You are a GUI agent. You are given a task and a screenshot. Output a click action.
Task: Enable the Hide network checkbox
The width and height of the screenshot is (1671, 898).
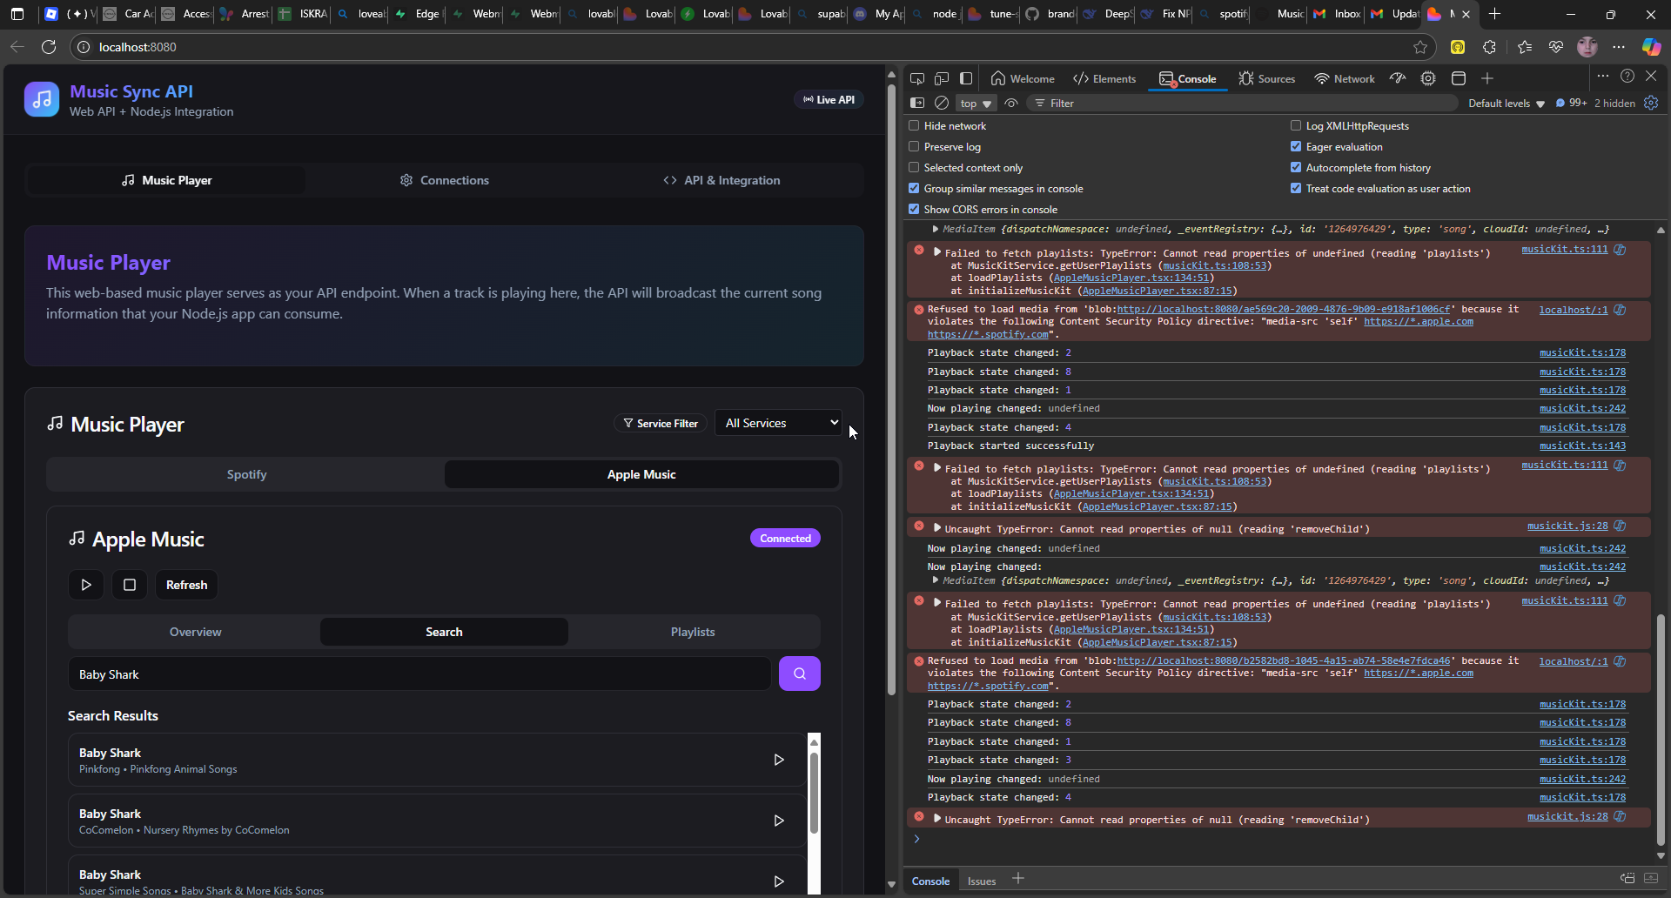point(914,126)
